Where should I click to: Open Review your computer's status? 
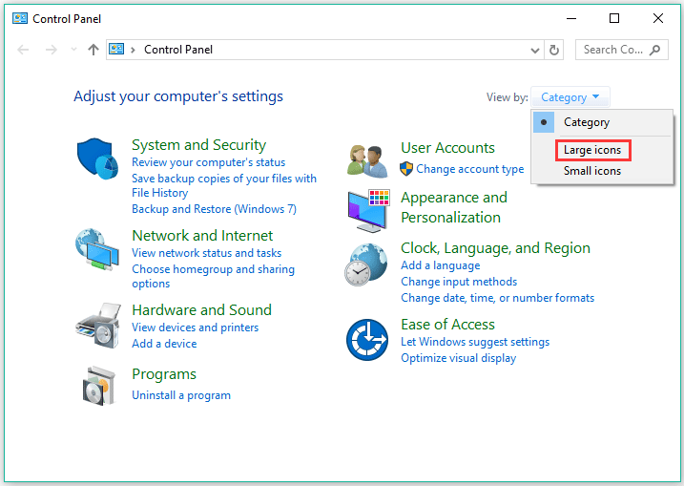(209, 162)
